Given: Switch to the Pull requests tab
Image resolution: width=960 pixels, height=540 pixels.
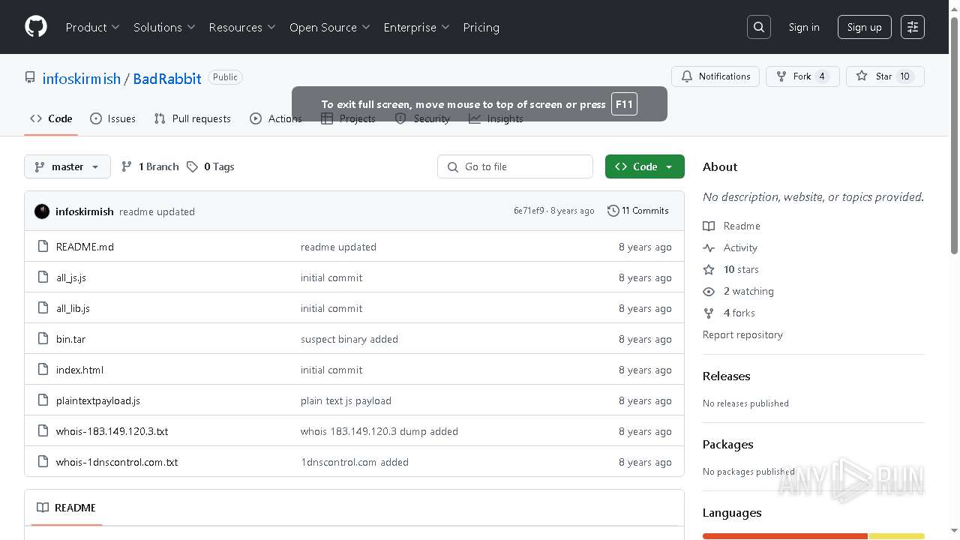Looking at the screenshot, I should tap(192, 118).
